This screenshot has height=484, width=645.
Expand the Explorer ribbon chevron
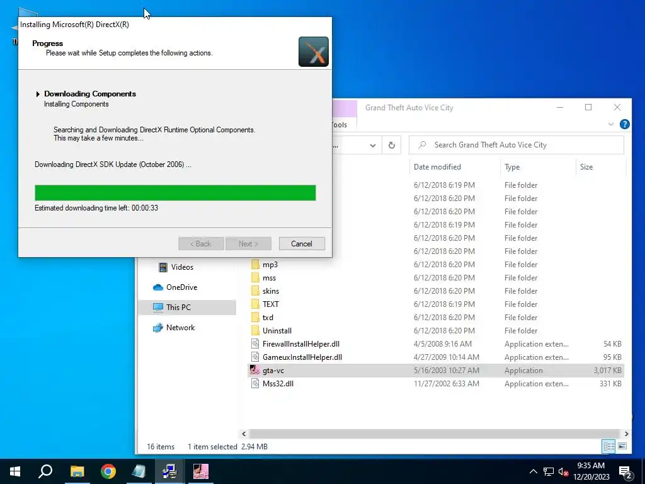[x=611, y=124]
